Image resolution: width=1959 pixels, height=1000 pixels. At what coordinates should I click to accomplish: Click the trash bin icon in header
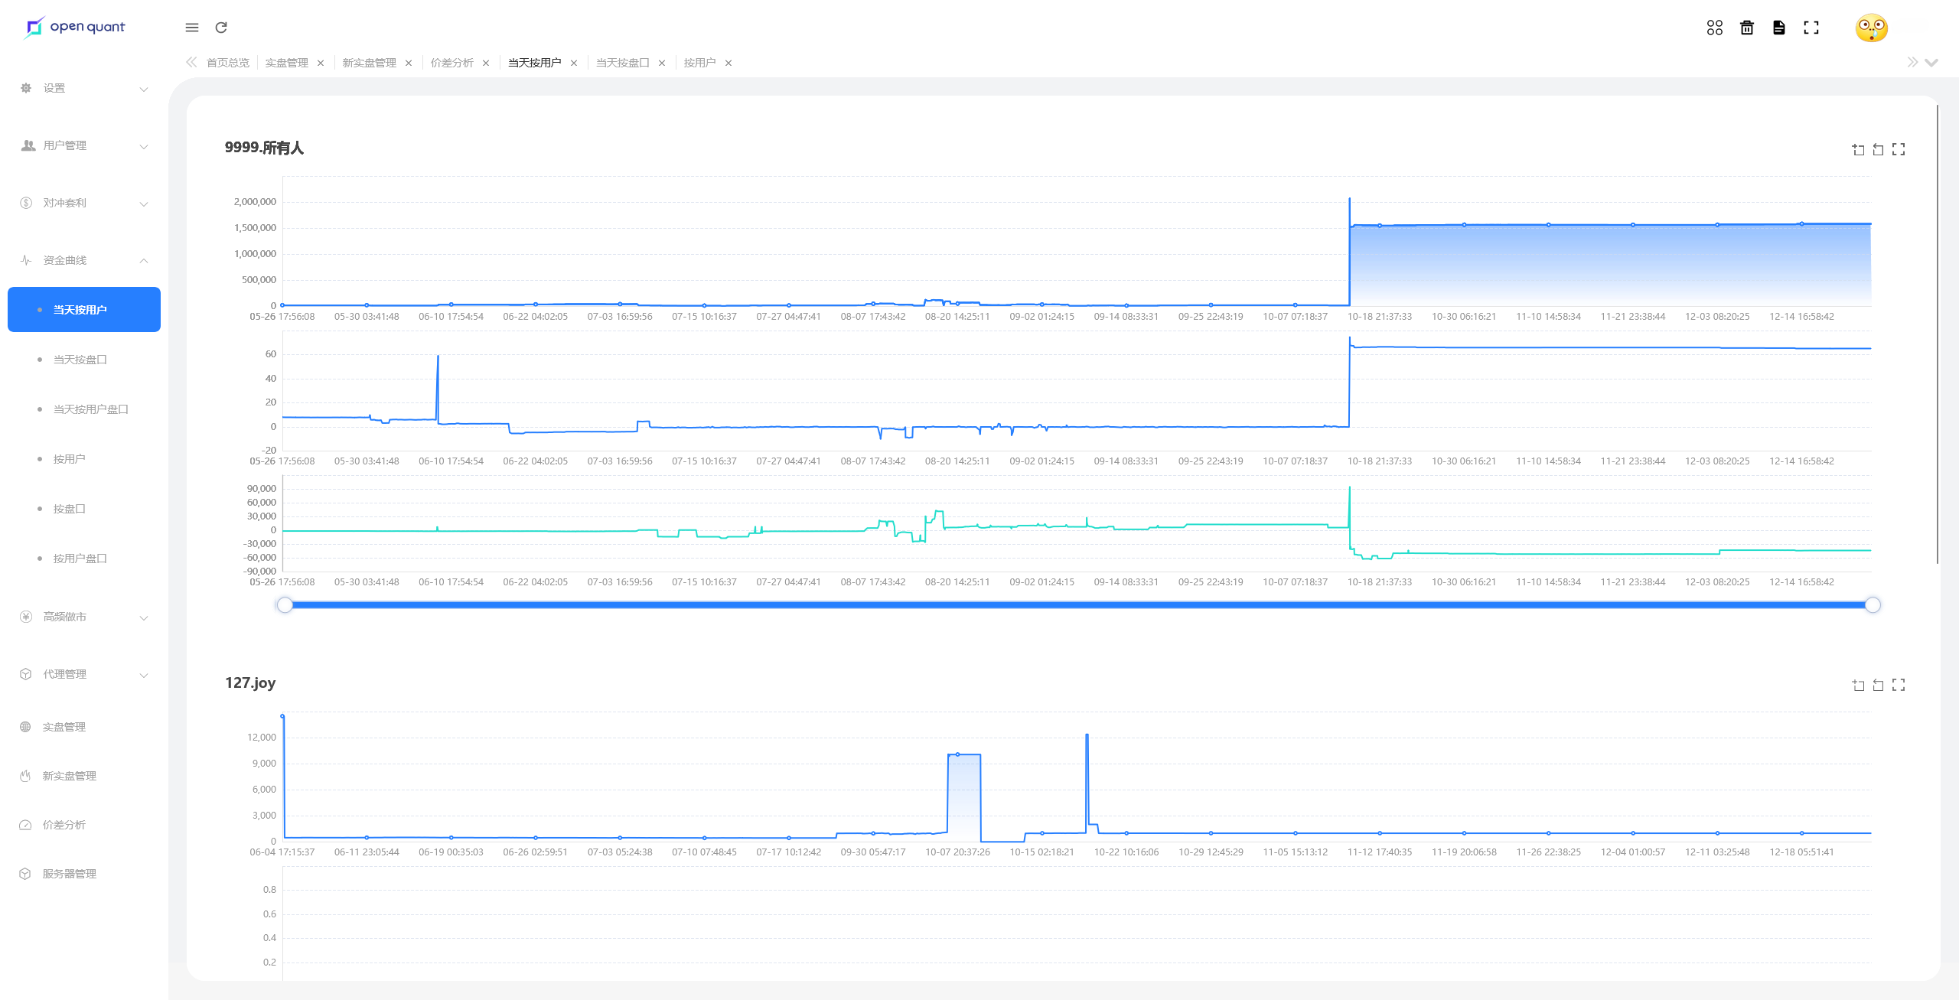(1746, 28)
